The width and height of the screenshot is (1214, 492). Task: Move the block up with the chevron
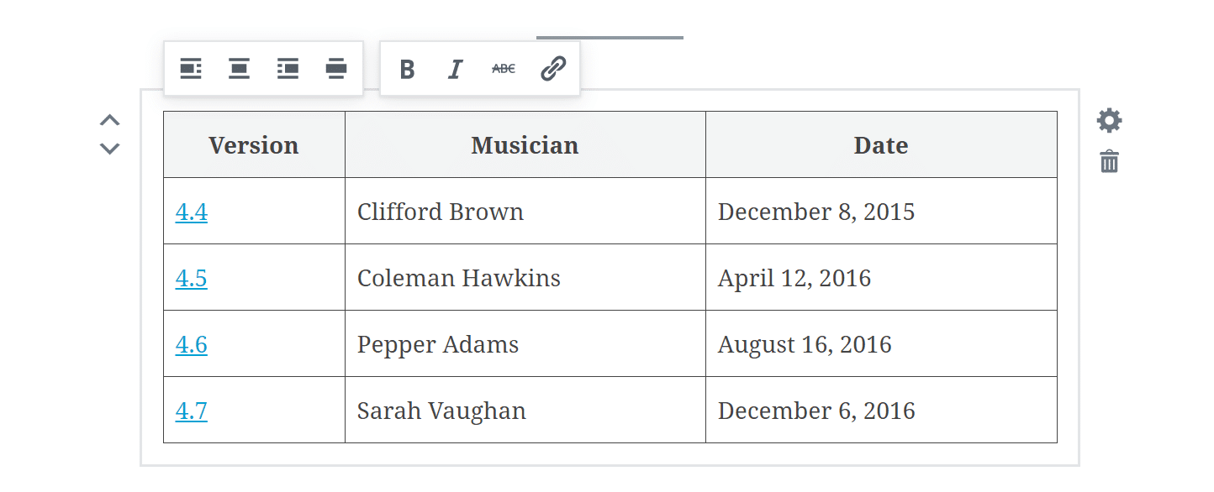[109, 120]
